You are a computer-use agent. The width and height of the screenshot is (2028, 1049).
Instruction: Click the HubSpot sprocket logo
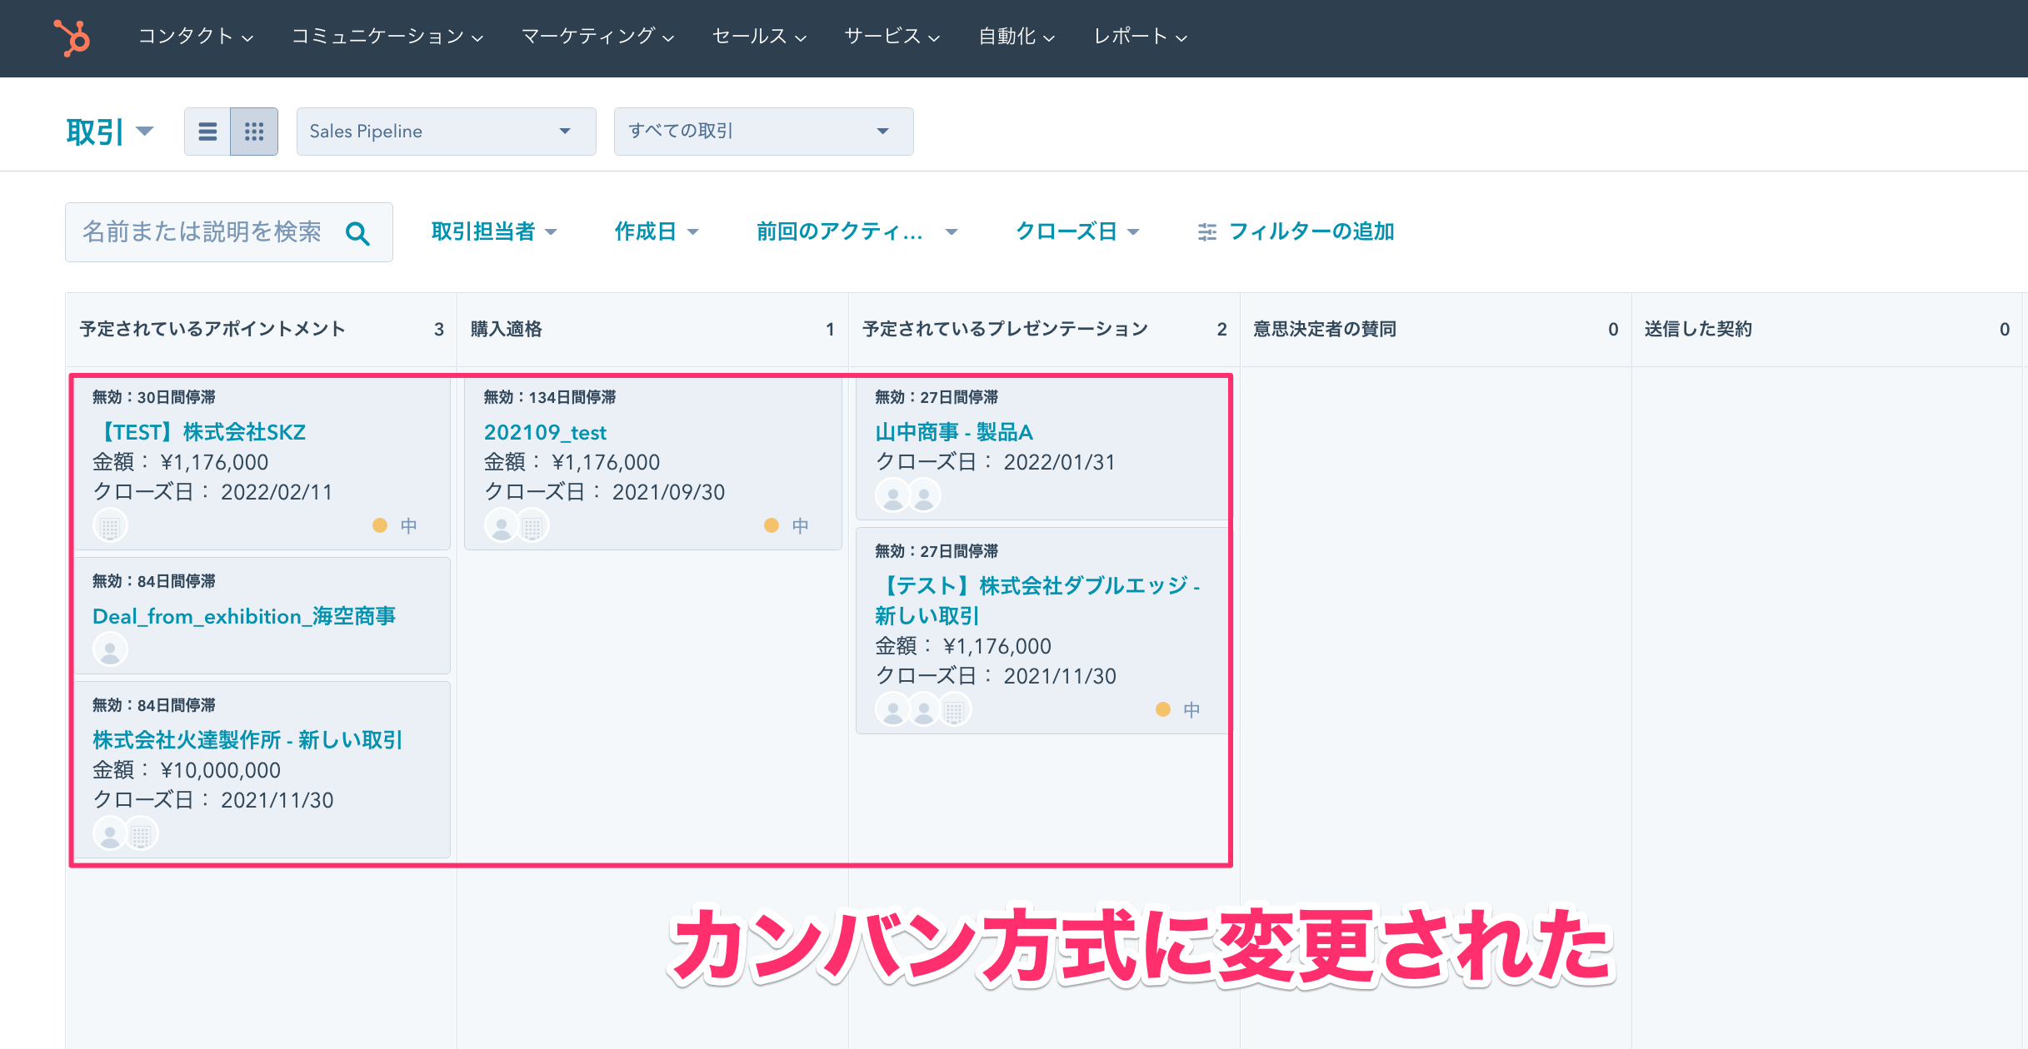point(72,37)
